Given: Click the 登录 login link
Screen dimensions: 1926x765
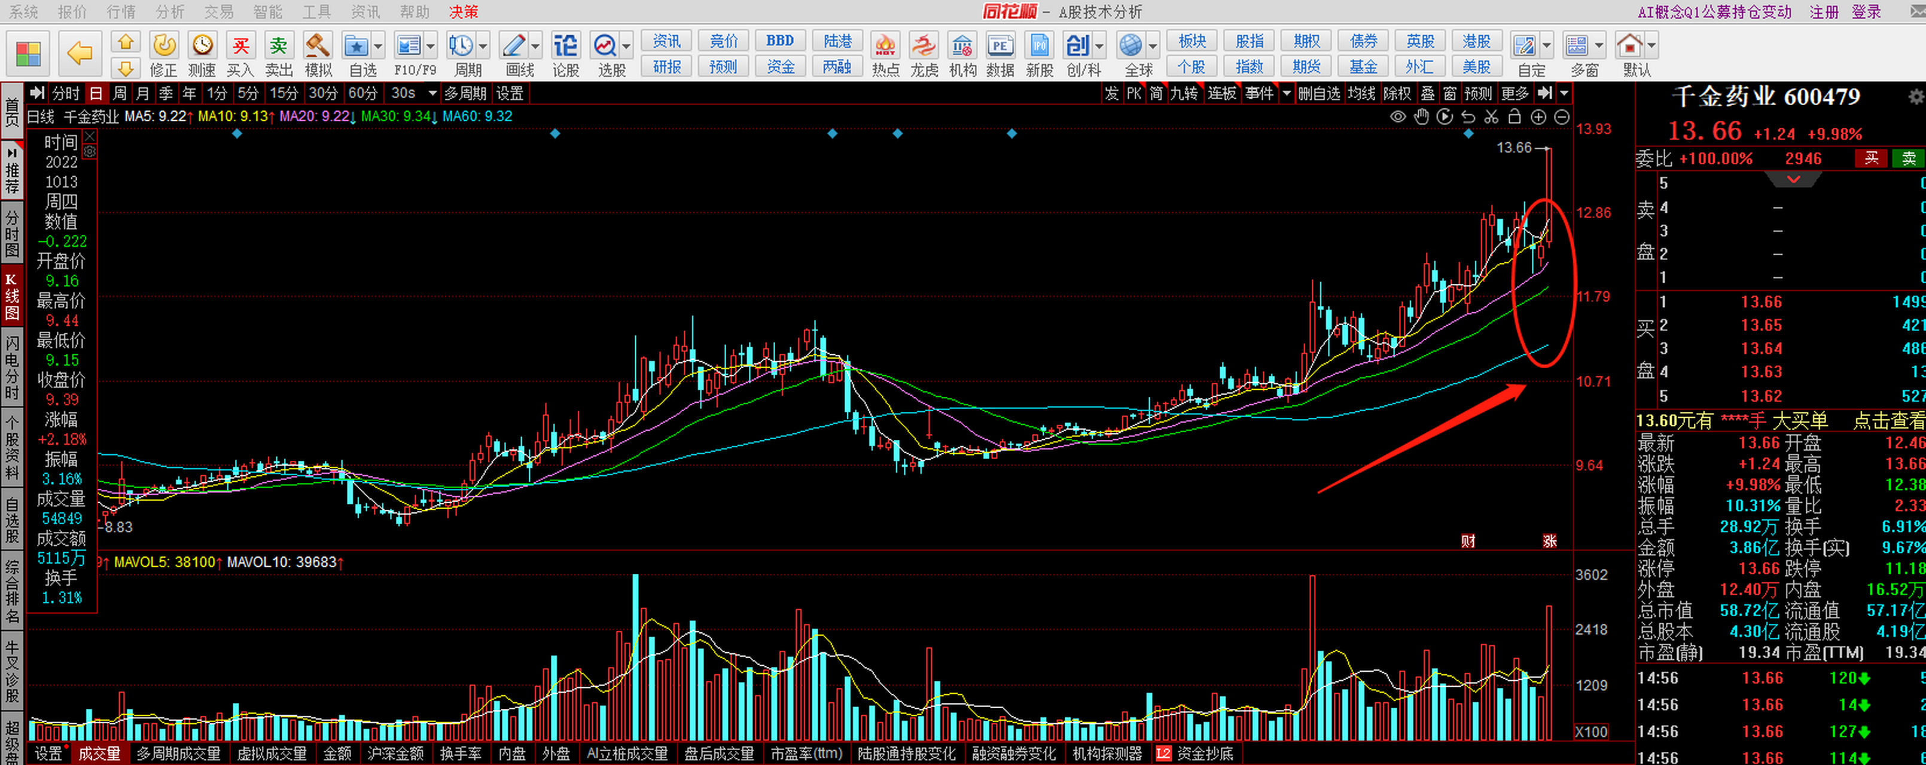Looking at the screenshot, I should pyautogui.click(x=1866, y=12).
